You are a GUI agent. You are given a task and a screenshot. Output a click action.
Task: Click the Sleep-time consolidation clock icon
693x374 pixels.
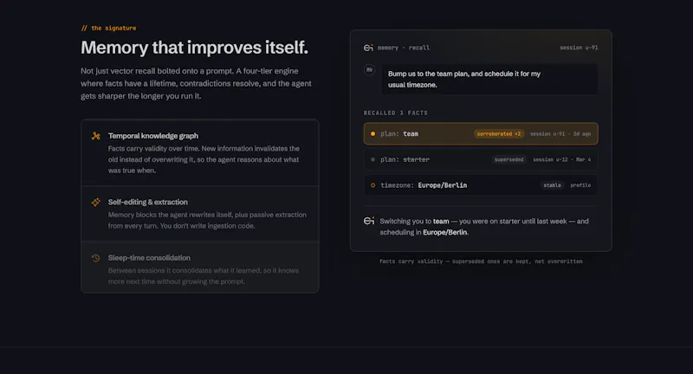pyautogui.click(x=95, y=258)
